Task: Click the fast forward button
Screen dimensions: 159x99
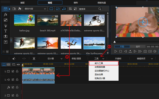Action: [140, 51]
